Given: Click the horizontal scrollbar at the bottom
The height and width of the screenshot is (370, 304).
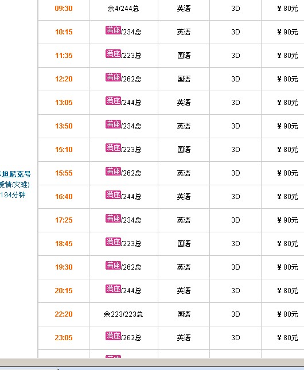Looking at the screenshot, I should [x=152, y=362].
